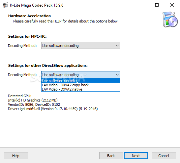This screenshot has height=163, width=180.
Task: Click 'Intel(R) HD Graphics (2112 MB)' text
Action: coord(33,100)
